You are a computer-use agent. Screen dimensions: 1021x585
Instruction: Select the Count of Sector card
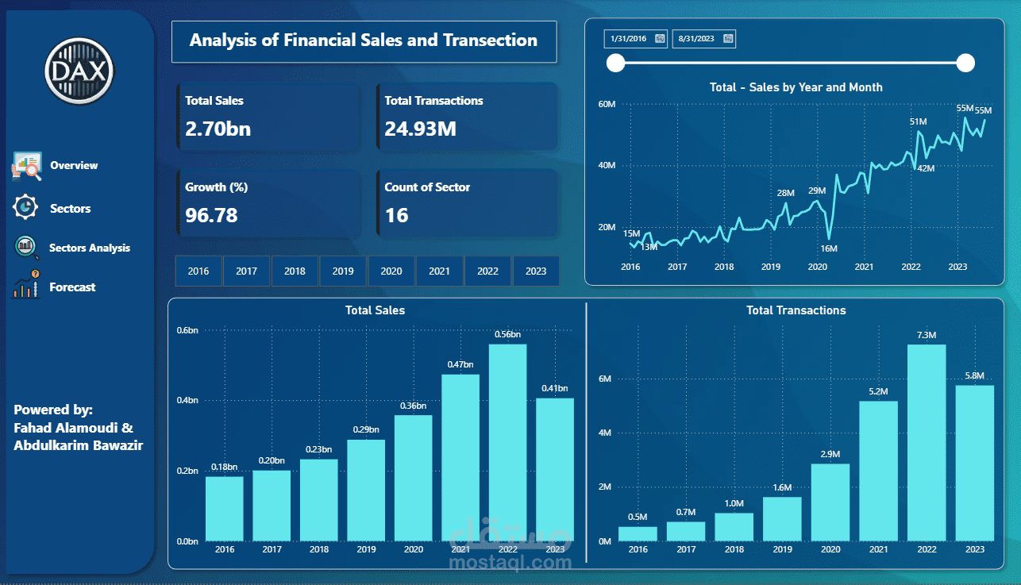pos(467,202)
